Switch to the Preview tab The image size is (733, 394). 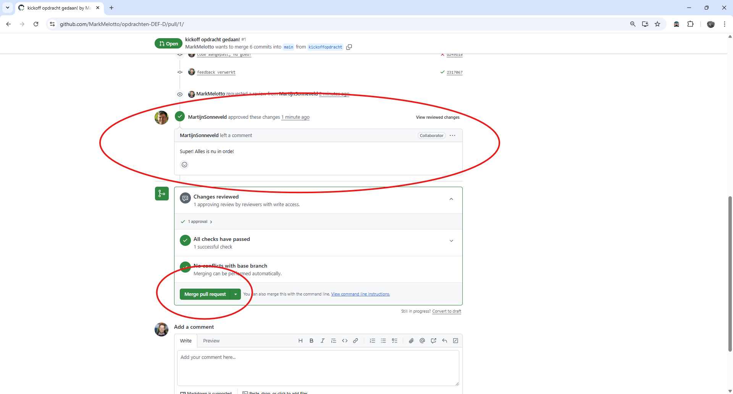(211, 341)
